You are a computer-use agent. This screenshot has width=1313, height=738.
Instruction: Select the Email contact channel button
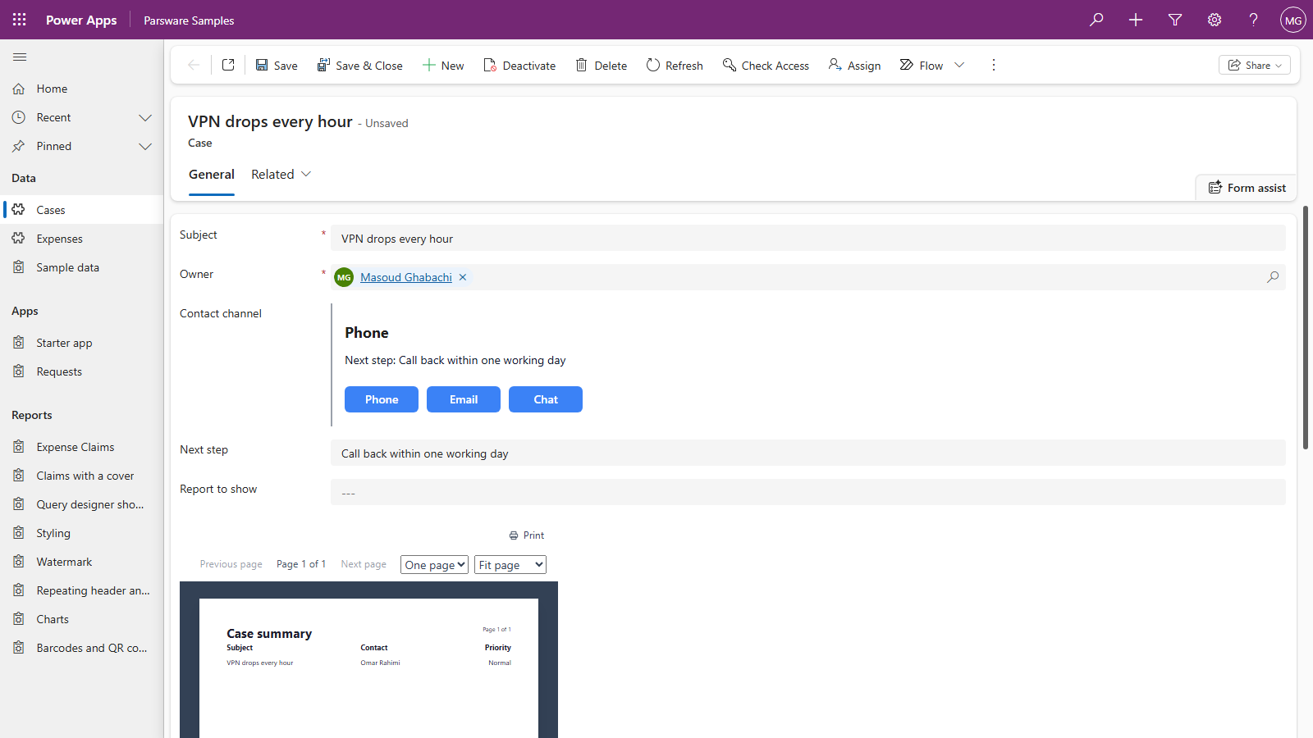point(464,399)
